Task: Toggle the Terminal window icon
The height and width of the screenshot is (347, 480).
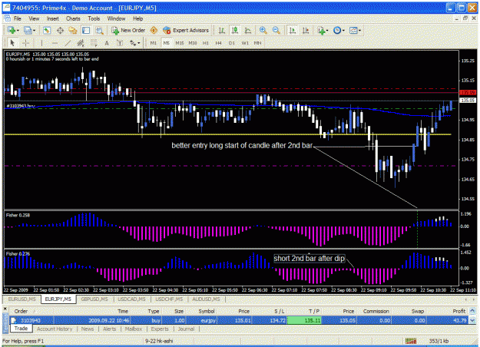Action: click(x=86, y=30)
